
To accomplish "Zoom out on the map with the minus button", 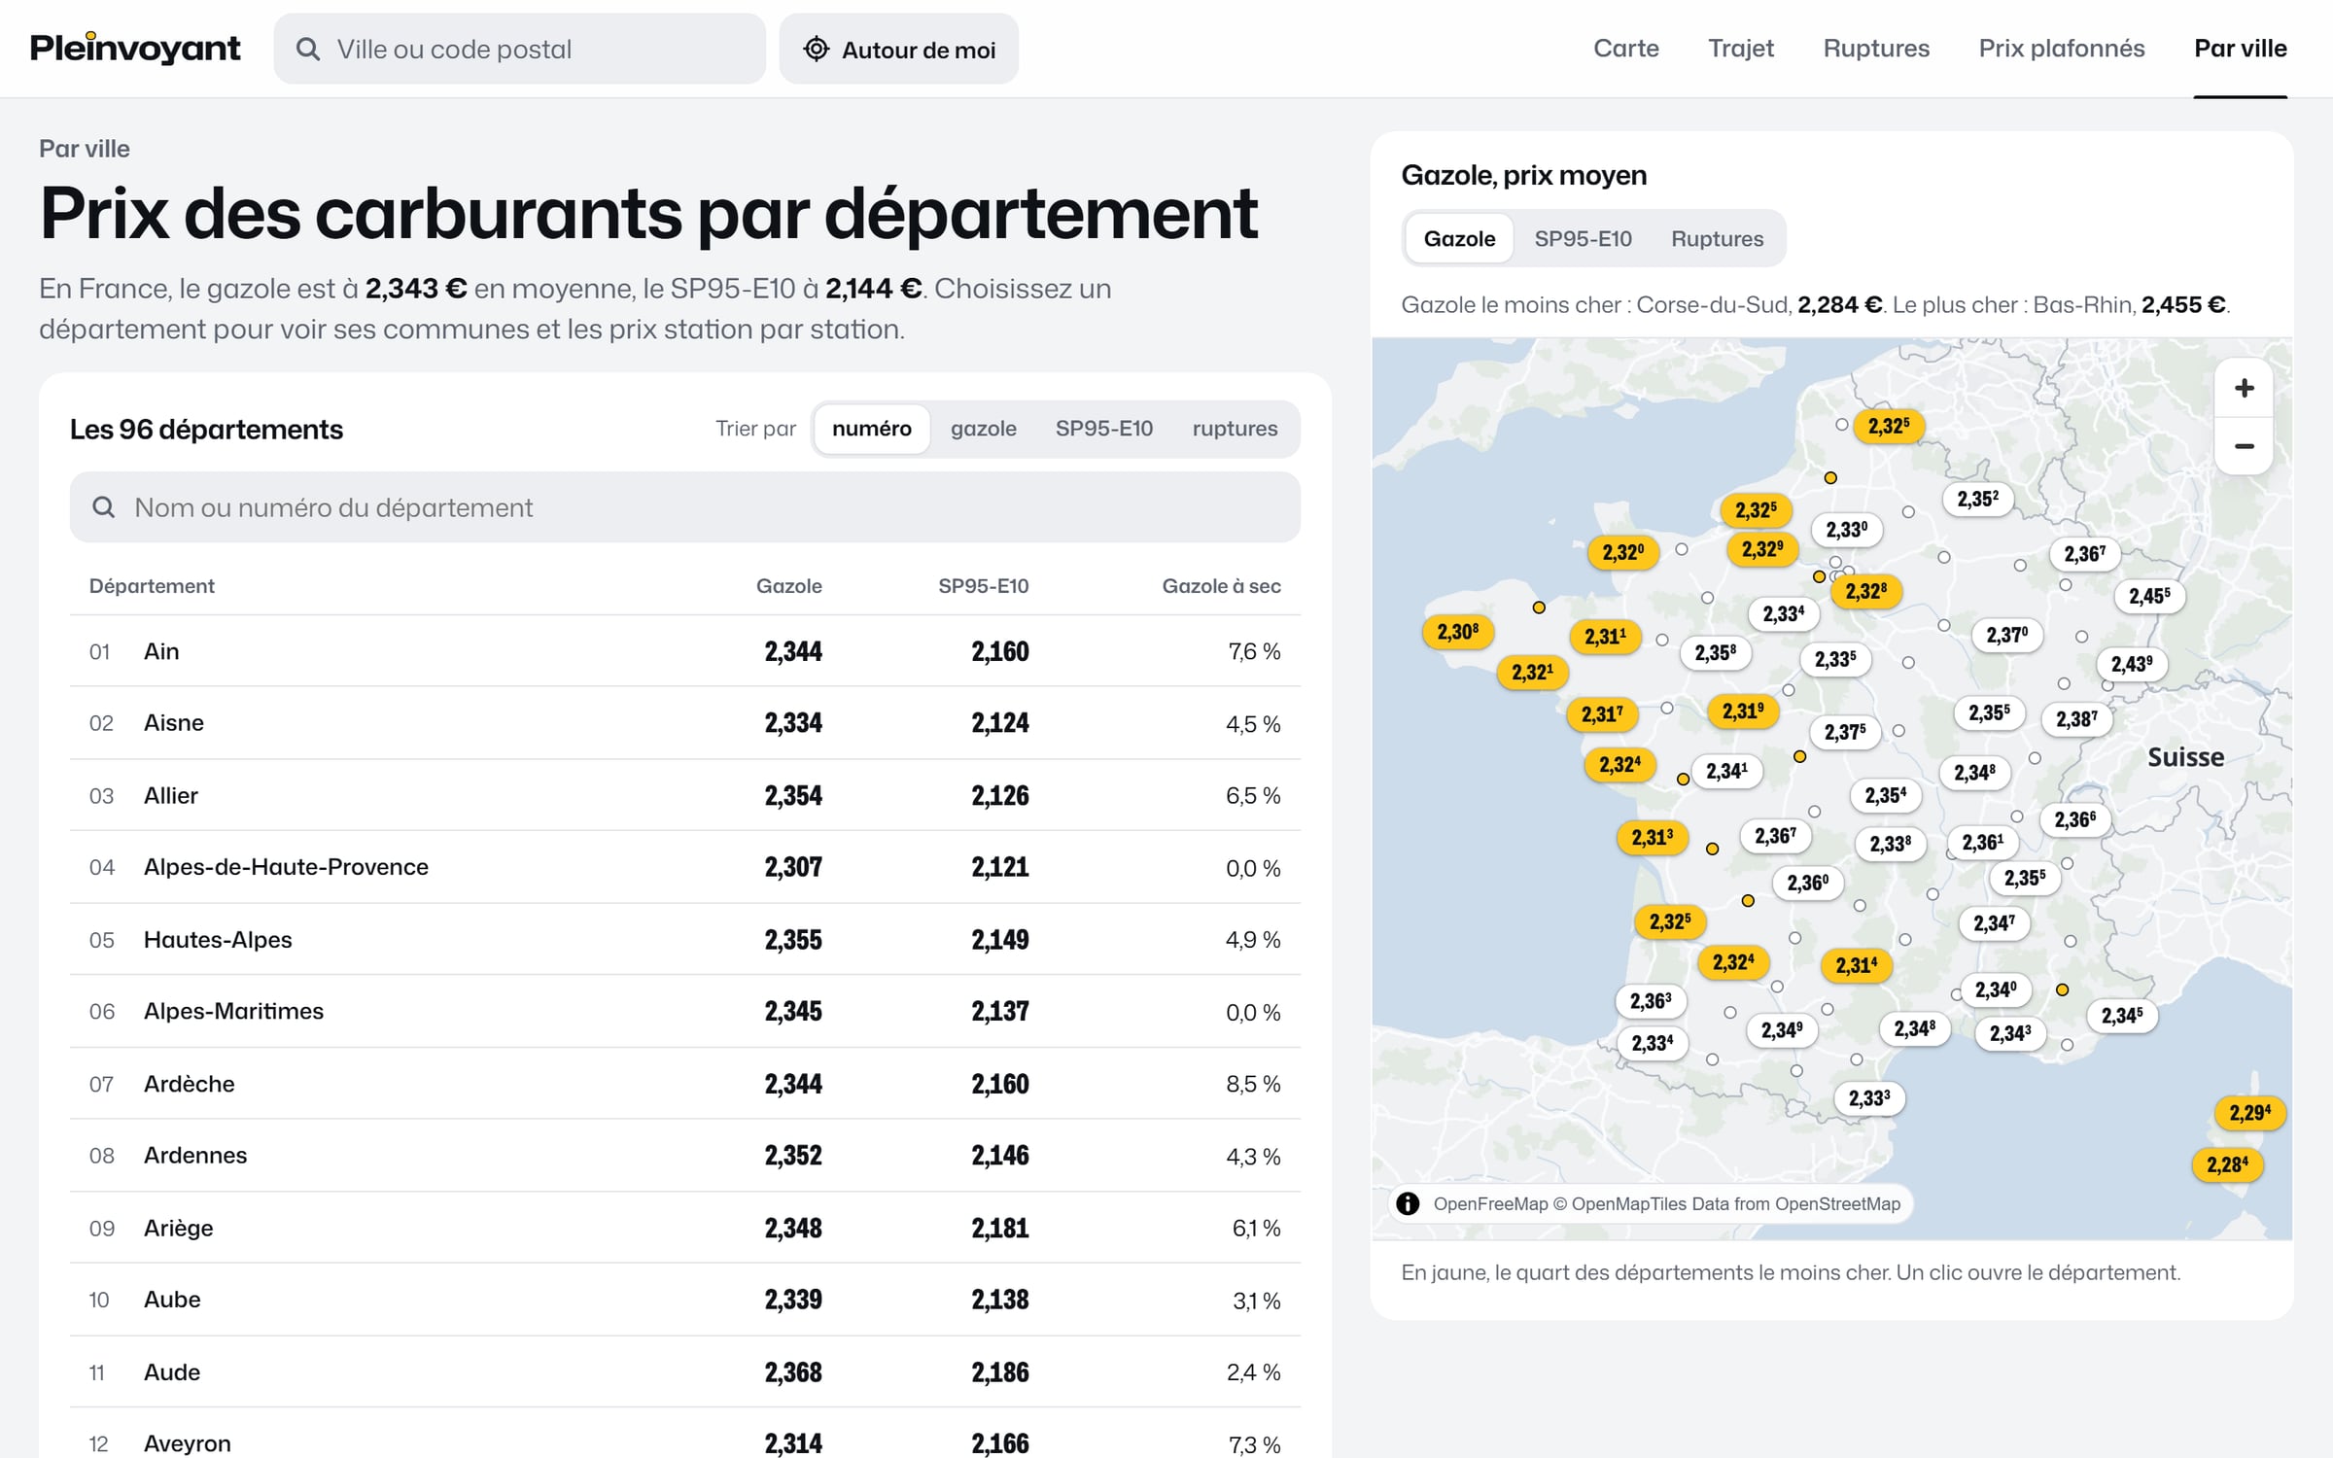I will click(2244, 446).
